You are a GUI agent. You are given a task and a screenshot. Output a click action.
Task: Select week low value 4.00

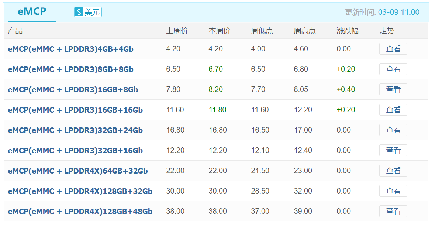258,49
